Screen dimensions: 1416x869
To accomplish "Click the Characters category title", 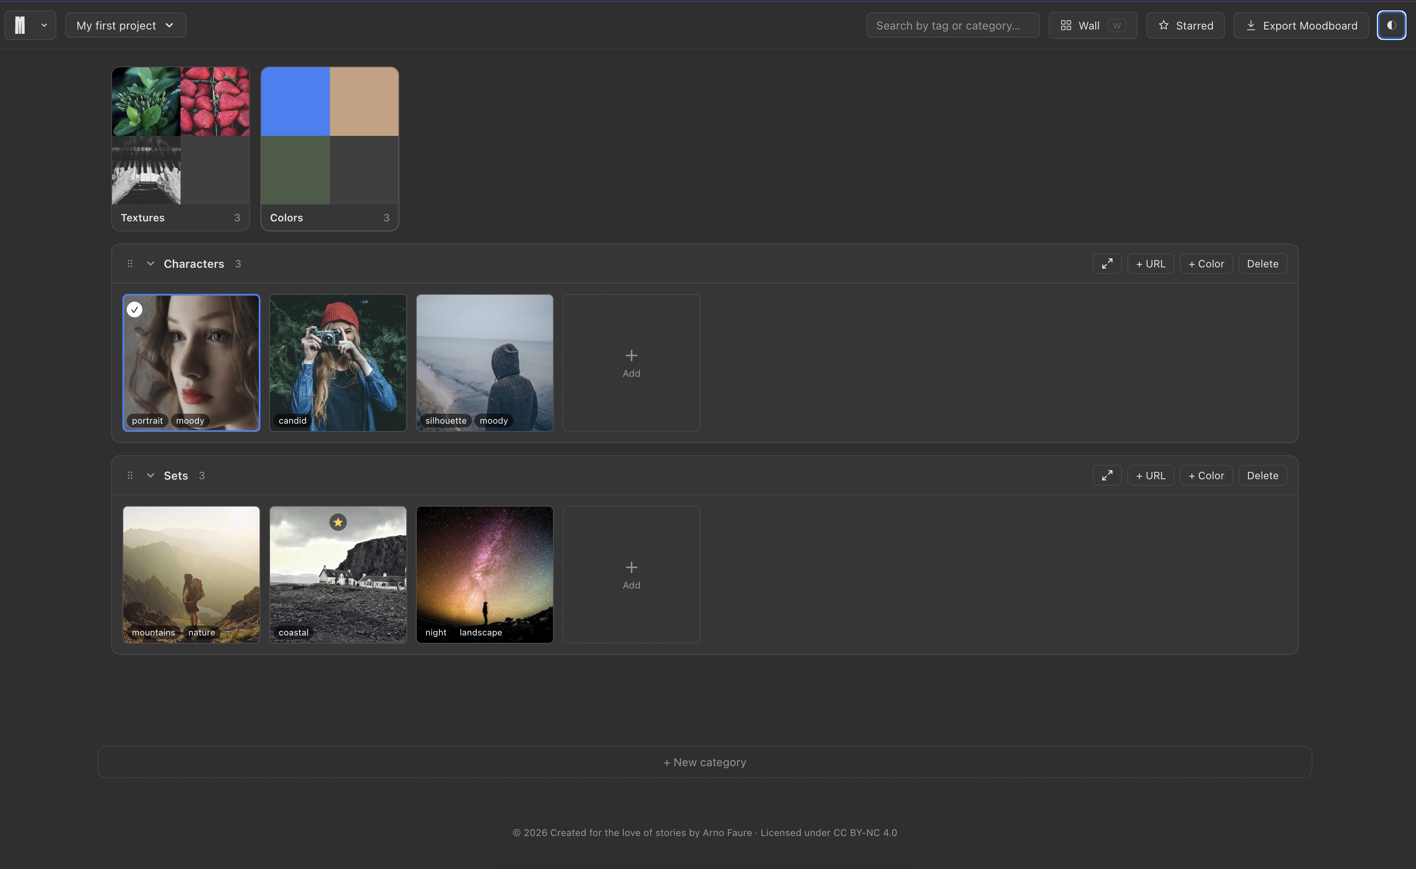I will click(x=194, y=264).
